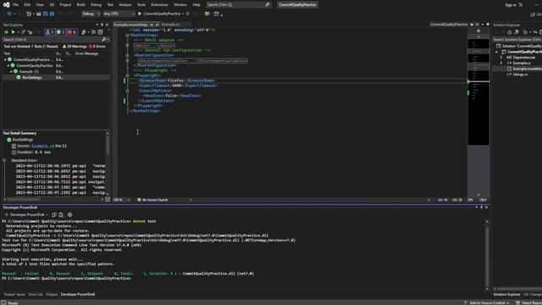This screenshot has width=542, height=305.
Task: Pin the Example.runsettings tab
Action: pos(152,25)
